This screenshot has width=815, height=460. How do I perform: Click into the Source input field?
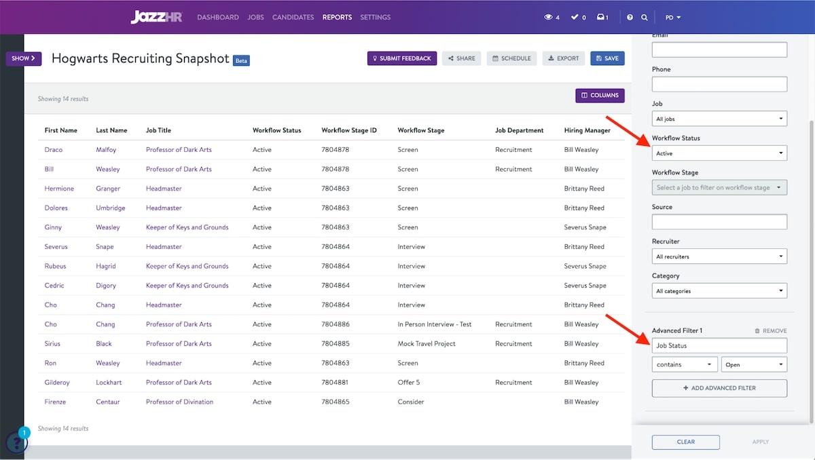point(719,222)
